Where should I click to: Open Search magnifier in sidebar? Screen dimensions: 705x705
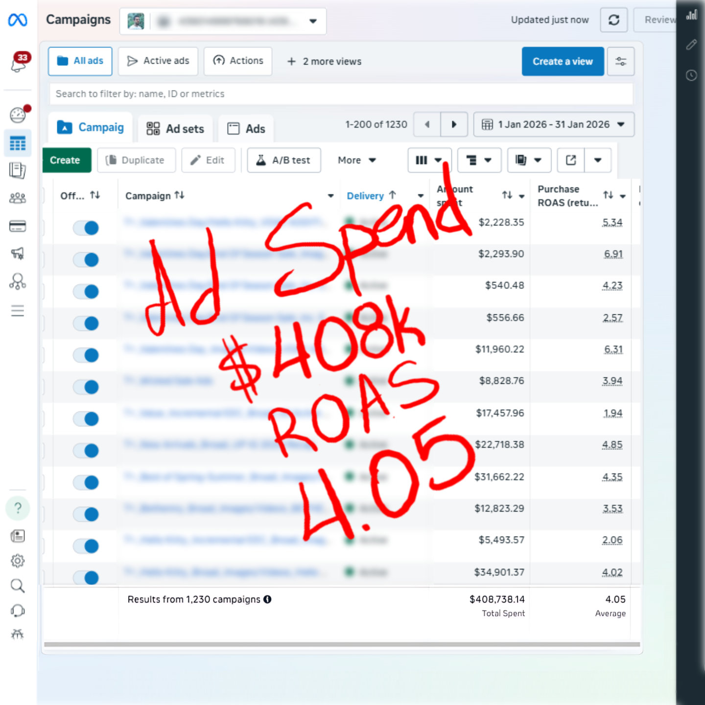(x=18, y=586)
